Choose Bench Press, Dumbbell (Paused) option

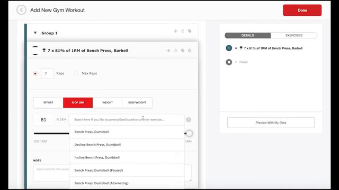tap(127, 170)
